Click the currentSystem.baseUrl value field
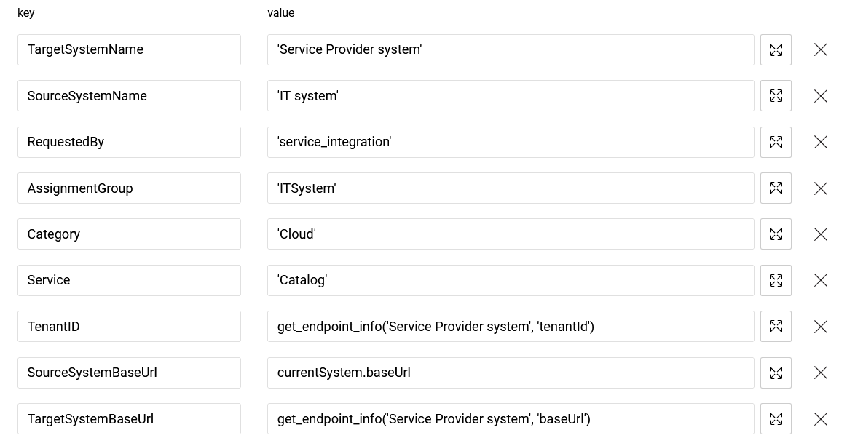The image size is (847, 446). click(510, 373)
